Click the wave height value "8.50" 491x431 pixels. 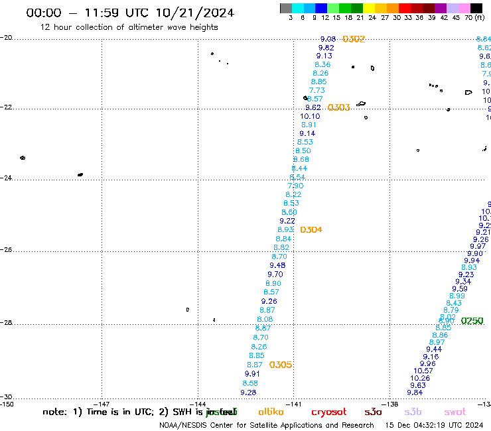(x=303, y=151)
